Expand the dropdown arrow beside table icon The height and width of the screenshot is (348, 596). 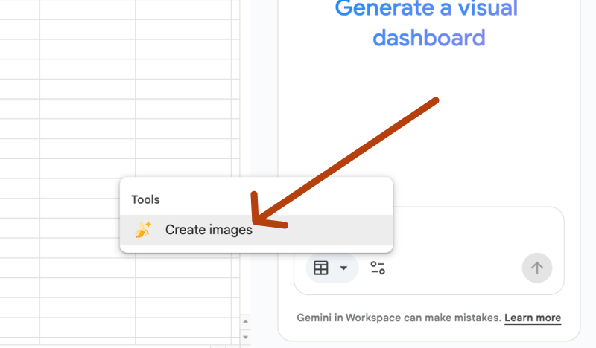pyautogui.click(x=343, y=268)
